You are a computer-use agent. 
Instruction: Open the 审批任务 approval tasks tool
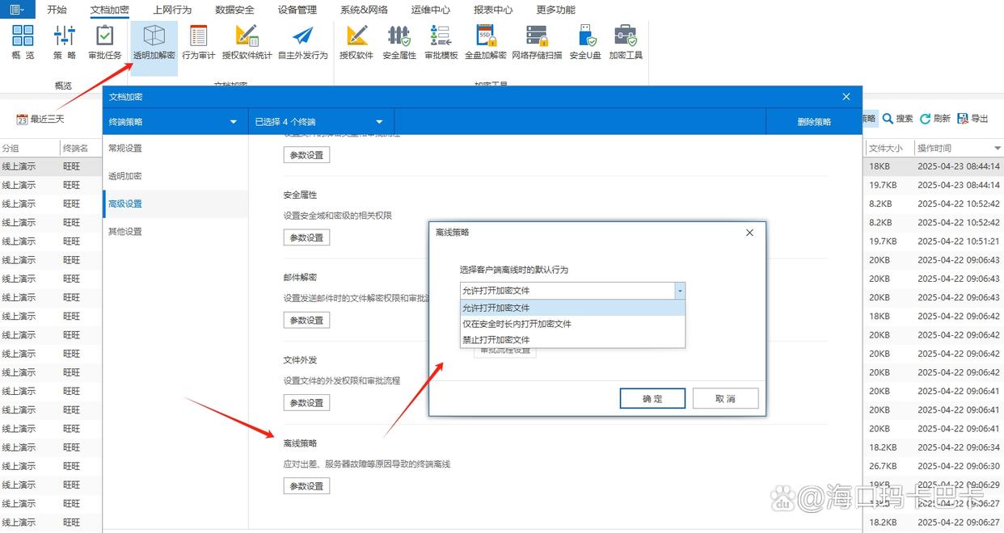pos(104,40)
